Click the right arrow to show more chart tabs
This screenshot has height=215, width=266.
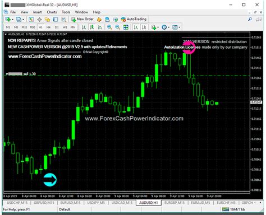[x=260, y=203]
